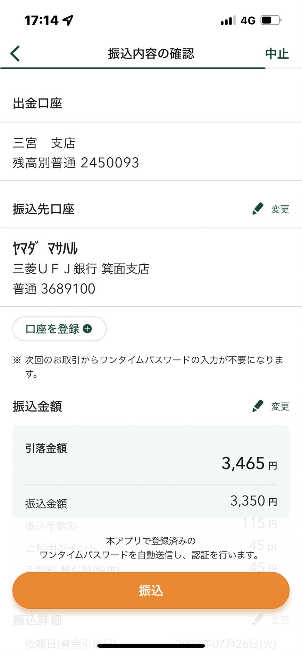Tap 変更 link for 振込先口座
The height and width of the screenshot is (654, 302).
pyautogui.click(x=280, y=209)
